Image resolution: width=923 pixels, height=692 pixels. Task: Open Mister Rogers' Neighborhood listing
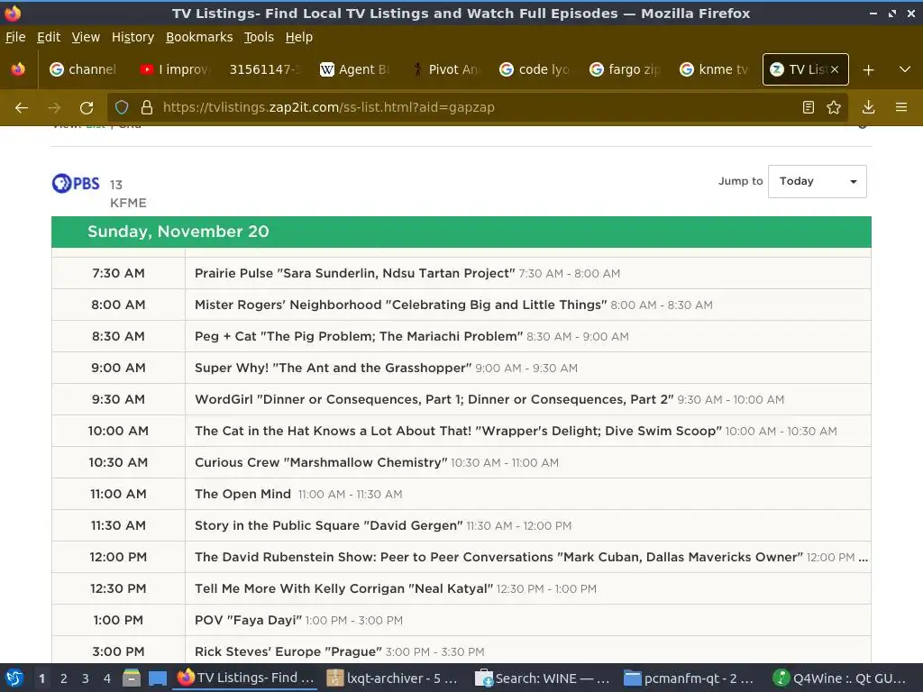400,305
